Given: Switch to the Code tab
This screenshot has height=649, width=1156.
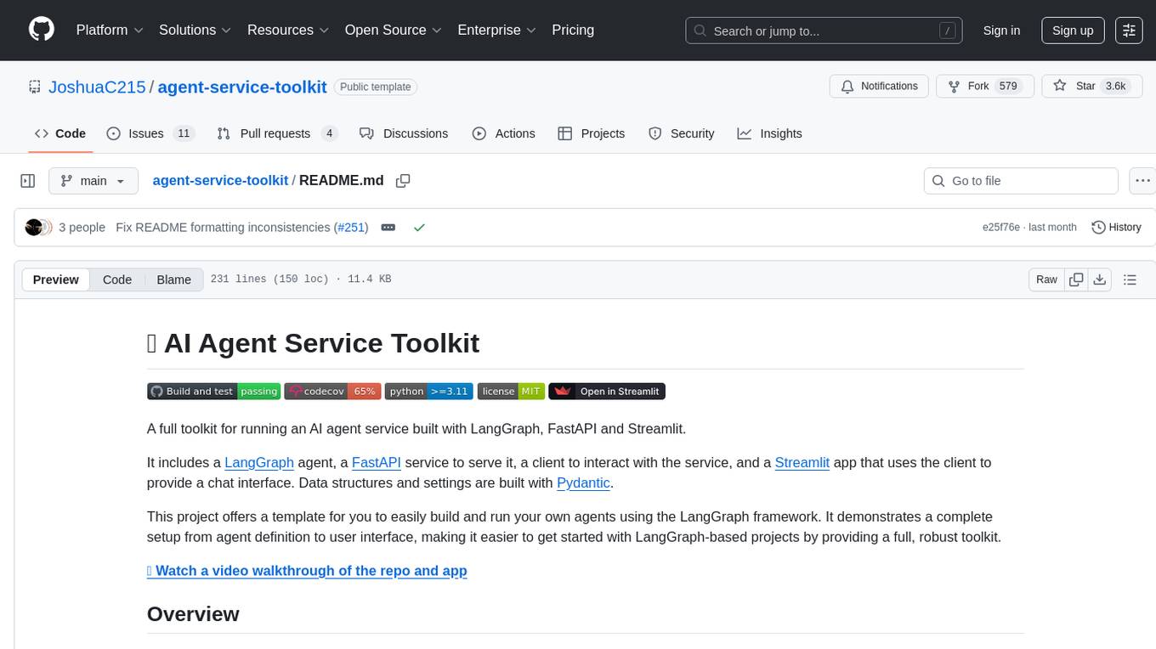Looking at the screenshot, I should pyautogui.click(x=60, y=133).
